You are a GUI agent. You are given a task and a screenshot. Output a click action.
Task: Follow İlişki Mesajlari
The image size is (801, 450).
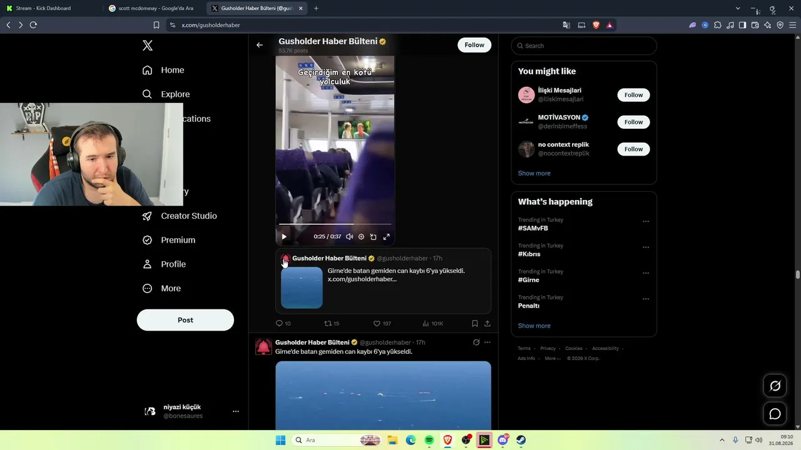point(633,95)
